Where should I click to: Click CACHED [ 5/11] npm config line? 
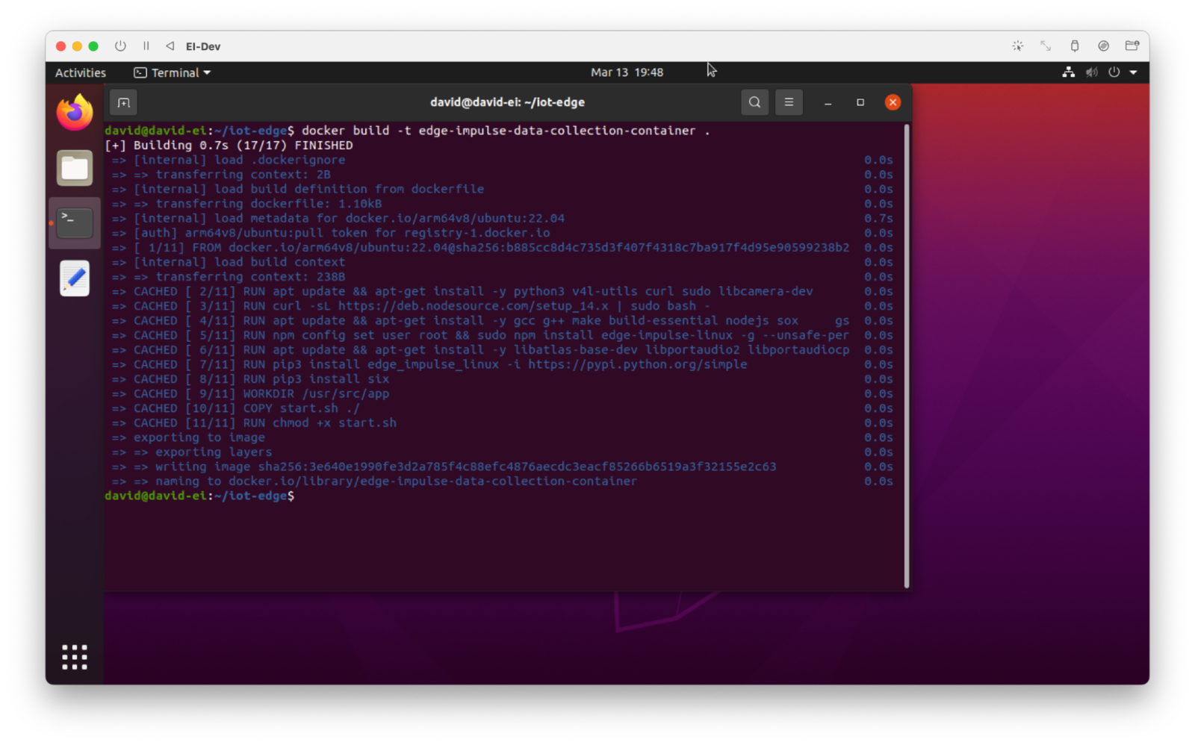click(480, 335)
